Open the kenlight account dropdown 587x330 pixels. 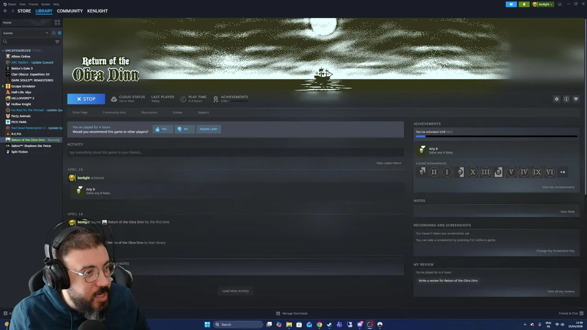[543, 4]
